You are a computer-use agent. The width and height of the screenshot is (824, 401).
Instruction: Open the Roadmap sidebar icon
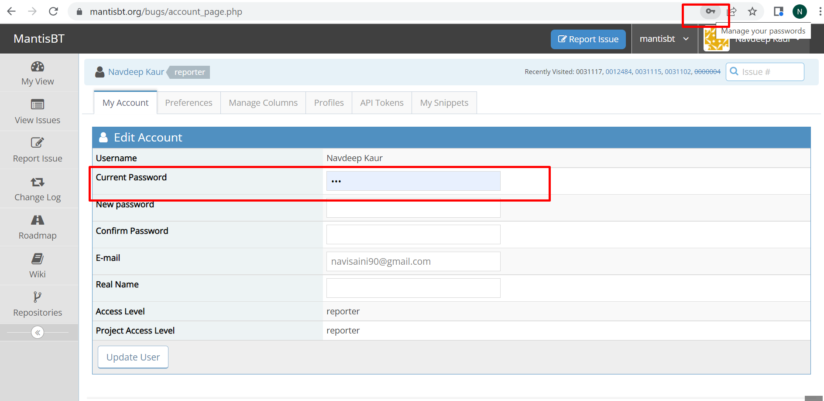coord(38,220)
